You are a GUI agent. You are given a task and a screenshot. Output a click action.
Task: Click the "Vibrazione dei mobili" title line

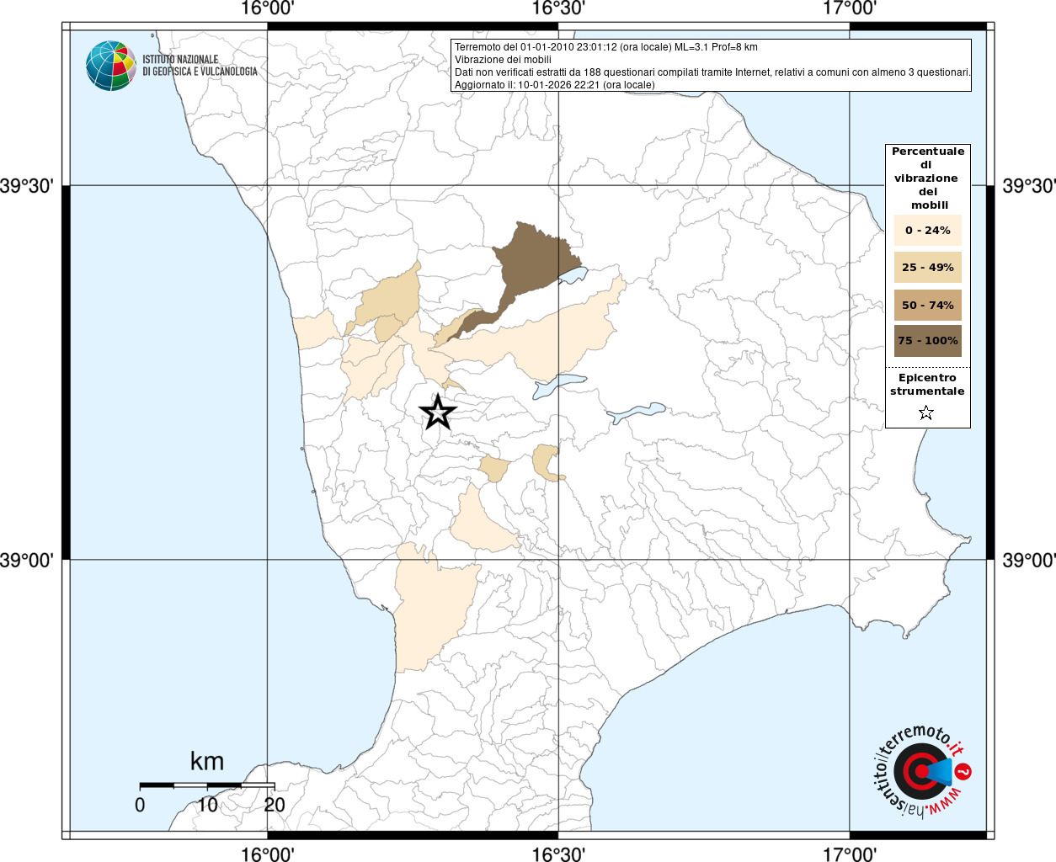(x=503, y=60)
